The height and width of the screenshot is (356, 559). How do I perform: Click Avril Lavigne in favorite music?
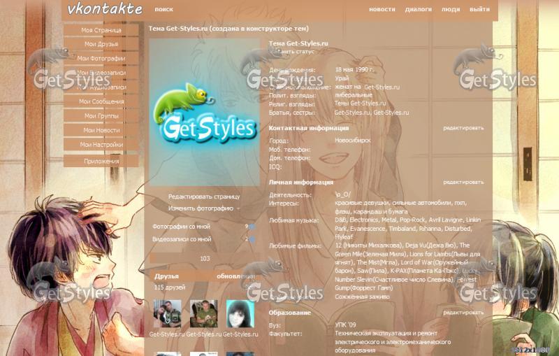coord(445,220)
